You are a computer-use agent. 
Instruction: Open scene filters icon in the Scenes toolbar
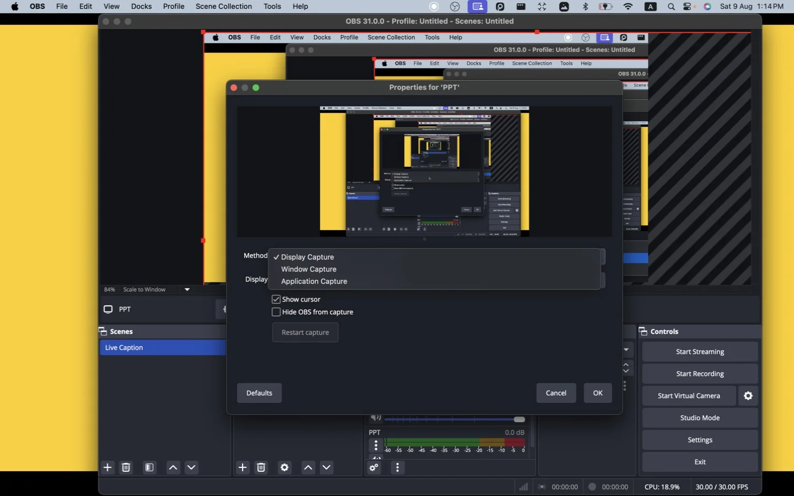149,467
